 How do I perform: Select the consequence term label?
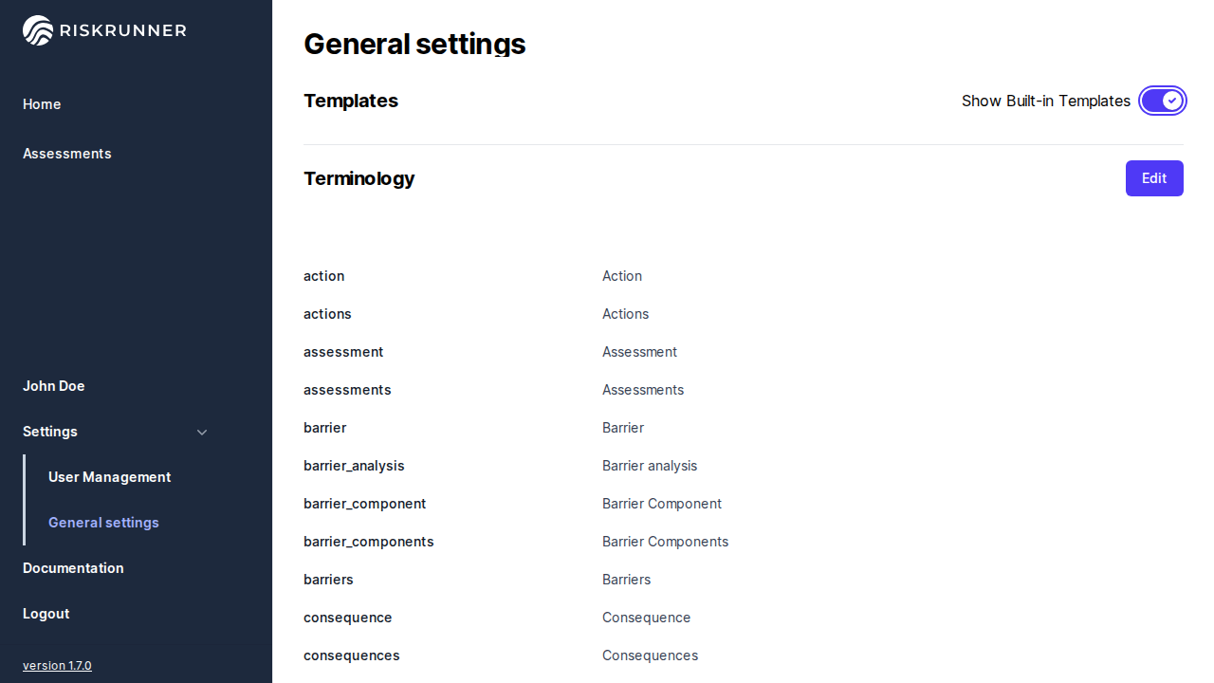(x=347, y=618)
